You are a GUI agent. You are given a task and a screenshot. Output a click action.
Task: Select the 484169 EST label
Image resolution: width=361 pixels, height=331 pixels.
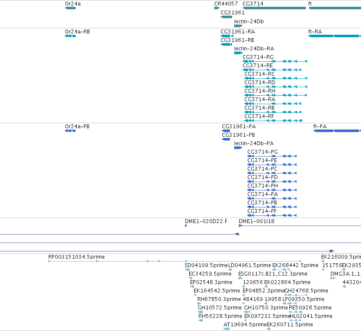click(253, 299)
